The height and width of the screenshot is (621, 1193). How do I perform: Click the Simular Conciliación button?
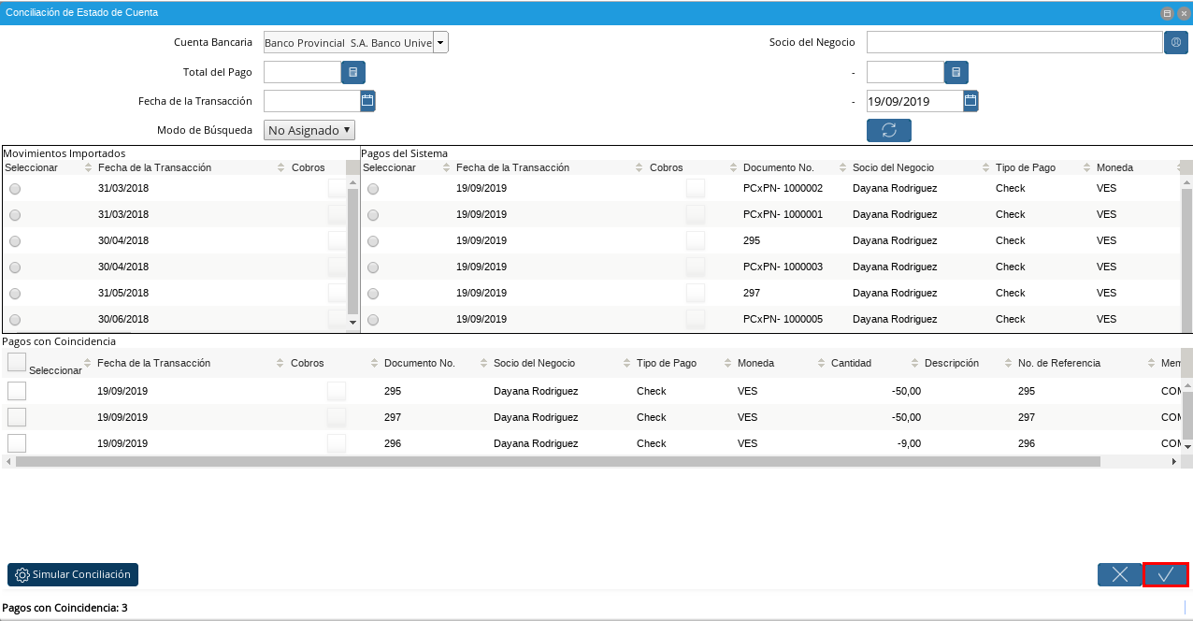(73, 574)
